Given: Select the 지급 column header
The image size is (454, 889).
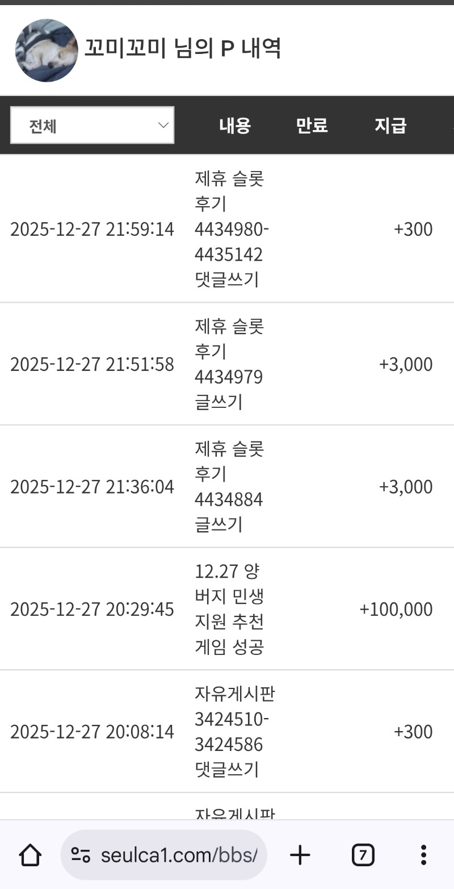Looking at the screenshot, I should pos(390,126).
